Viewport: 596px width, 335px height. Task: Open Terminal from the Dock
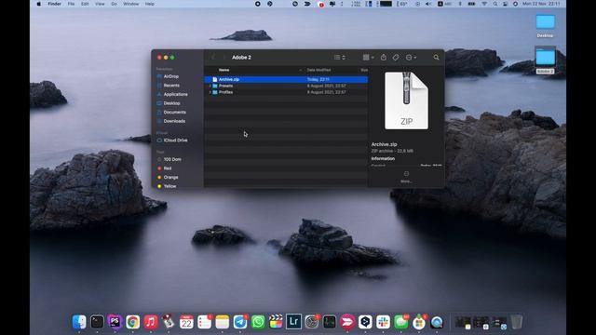97,322
